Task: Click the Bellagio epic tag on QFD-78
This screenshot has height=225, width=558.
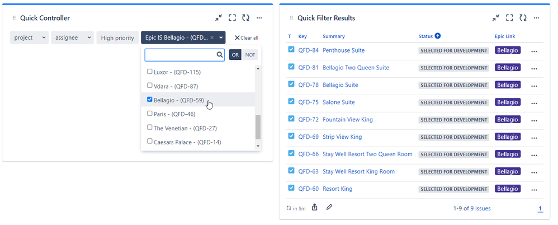Action: (508, 85)
